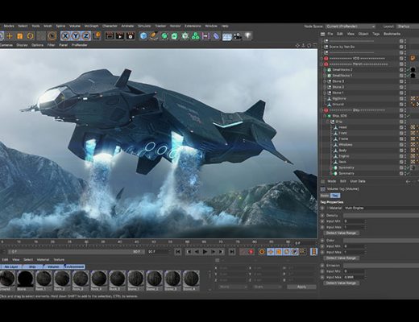Screen dimensions: 419x322
Task: Select the Scale tool
Action: pyautogui.click(x=20, y=35)
